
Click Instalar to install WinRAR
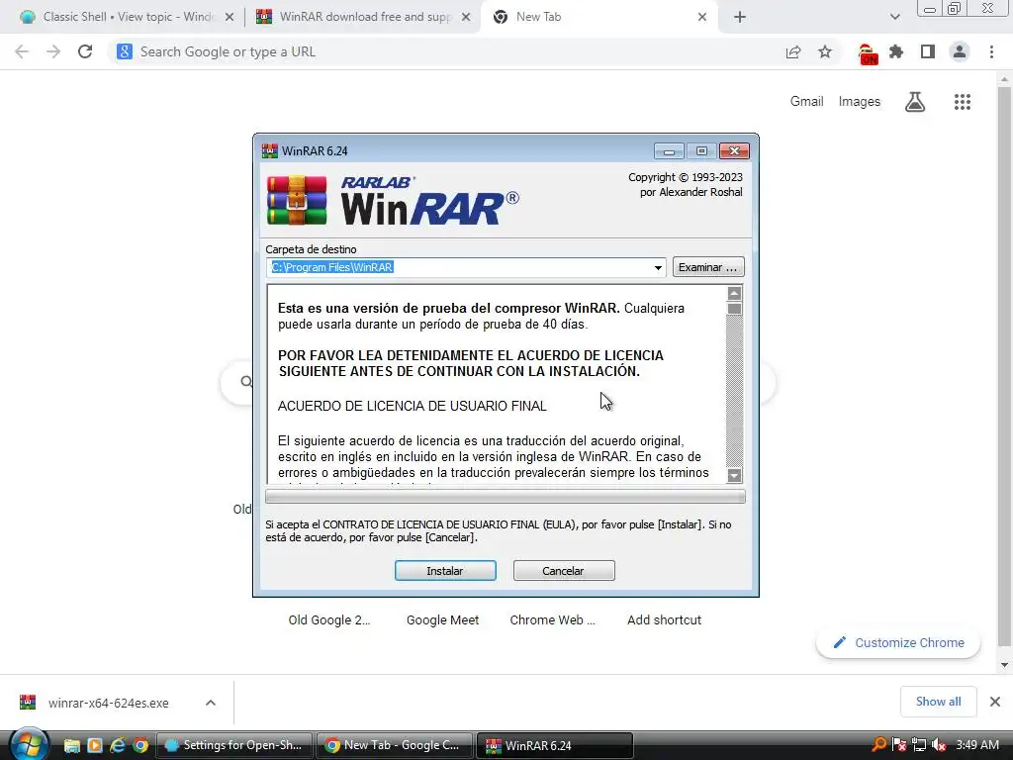pos(445,571)
